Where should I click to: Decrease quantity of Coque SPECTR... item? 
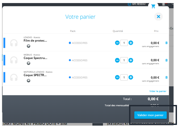coord(117,77)
